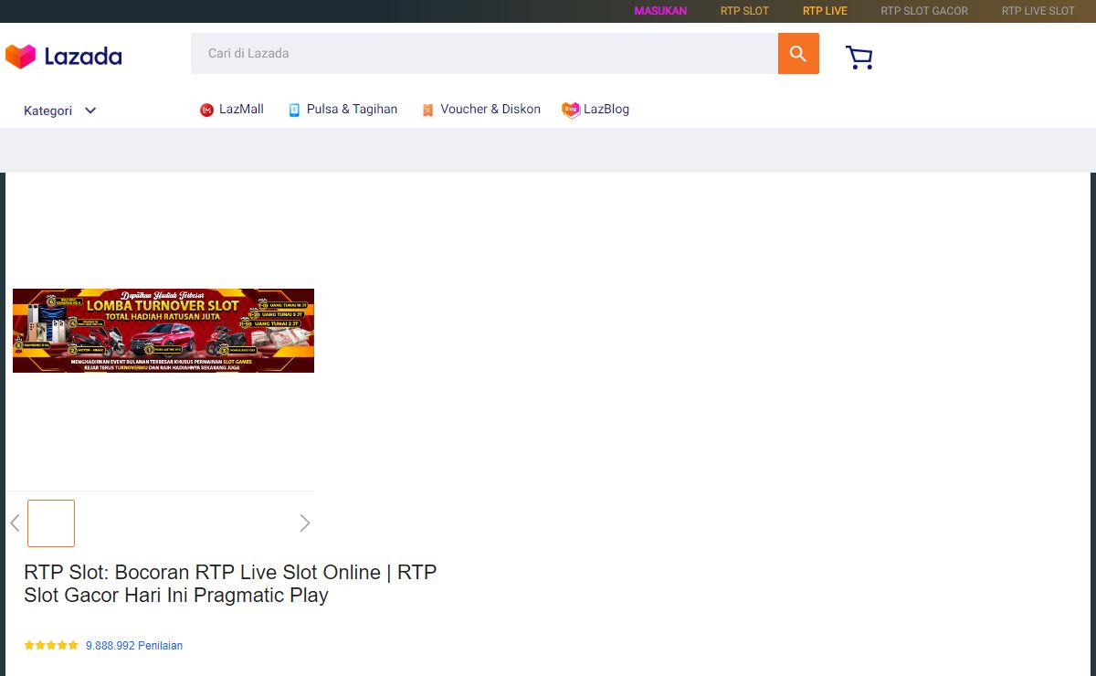Click the Lomba Turnover Slot banner image
This screenshot has width=1096, height=676.
(x=163, y=331)
